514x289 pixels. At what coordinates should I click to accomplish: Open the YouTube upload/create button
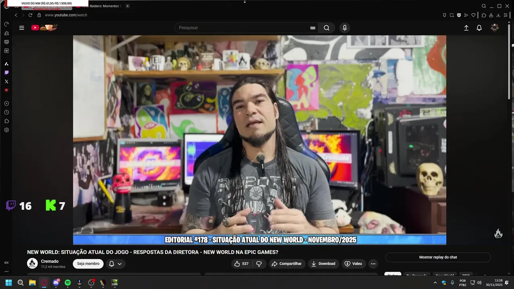tap(466, 28)
